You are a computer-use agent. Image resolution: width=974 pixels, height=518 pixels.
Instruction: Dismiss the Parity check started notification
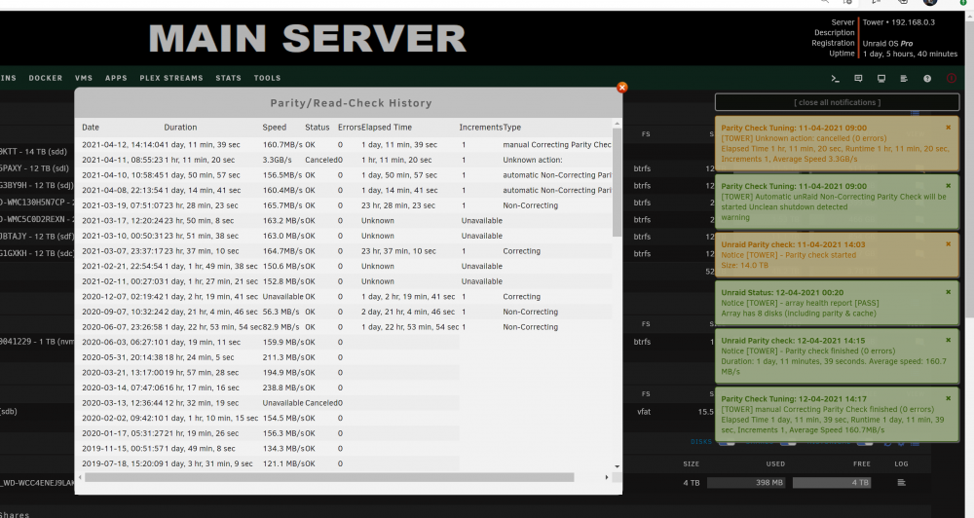[948, 244]
